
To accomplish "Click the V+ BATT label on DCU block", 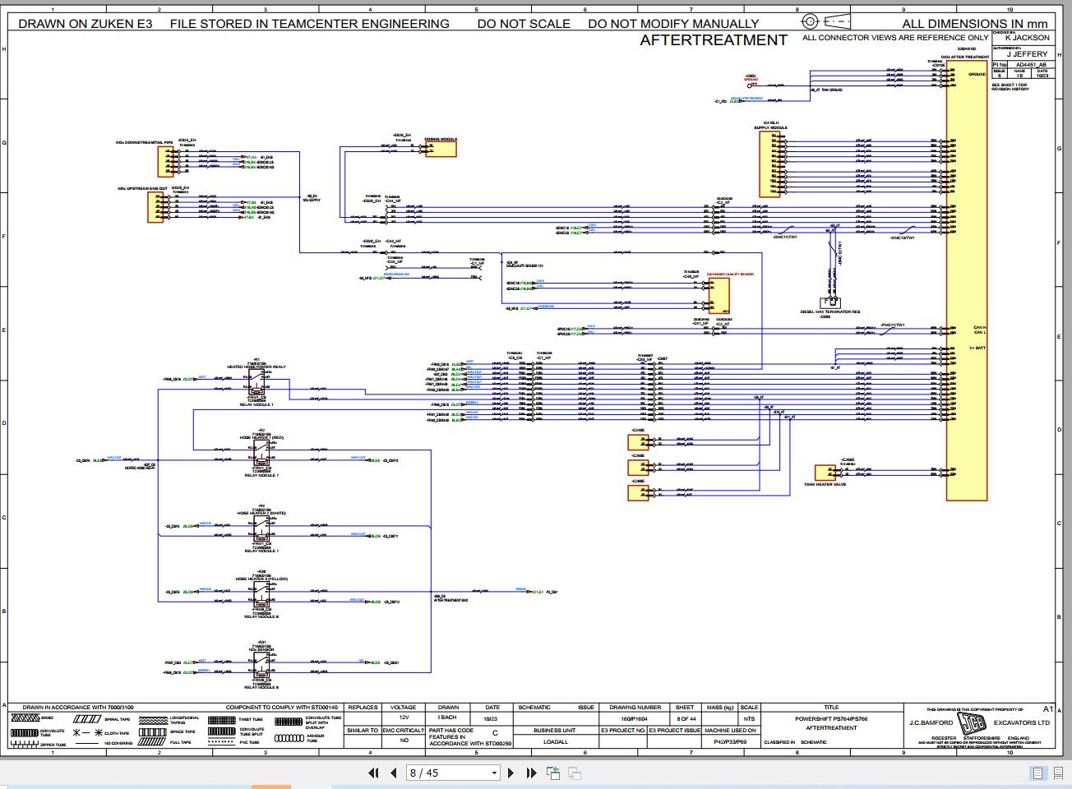I will click(x=977, y=348).
